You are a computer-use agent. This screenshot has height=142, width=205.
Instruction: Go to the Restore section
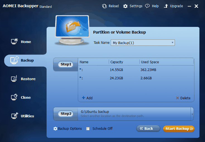pos(28,79)
